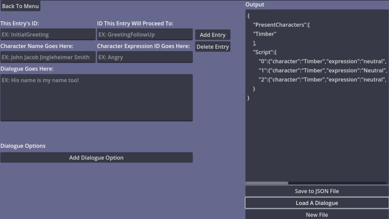Click the "PresentCharacters":[ line in output
The width and height of the screenshot is (389, 219).
(x=281, y=25)
